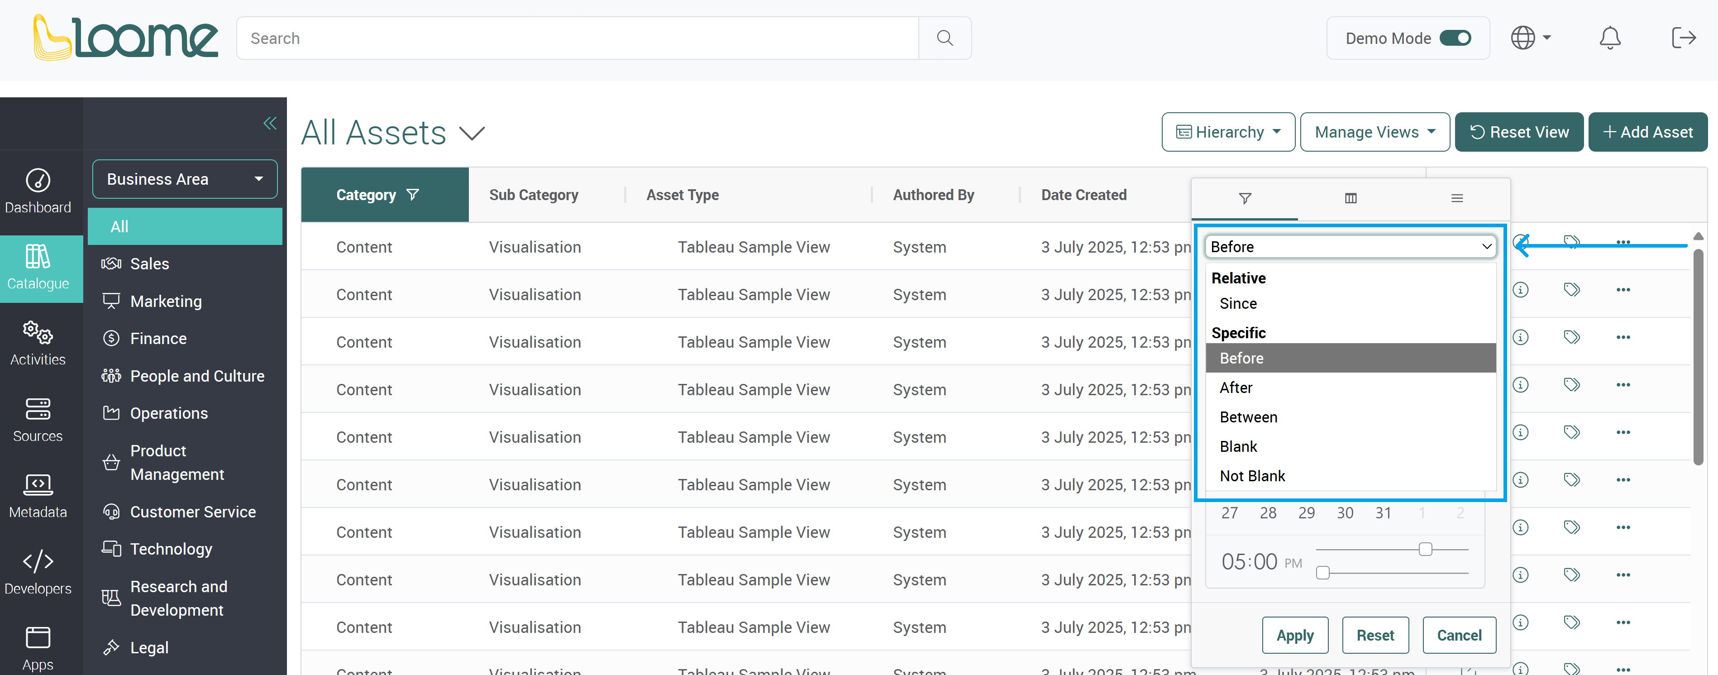Open the more options in the second row
This screenshot has width=1718, height=675.
[x=1623, y=289]
